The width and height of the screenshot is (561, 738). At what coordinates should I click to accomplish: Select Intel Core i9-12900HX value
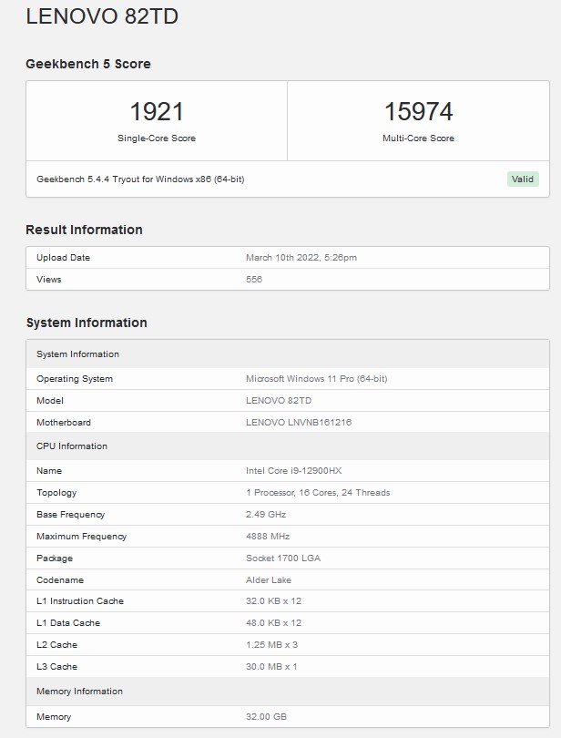[293, 471]
